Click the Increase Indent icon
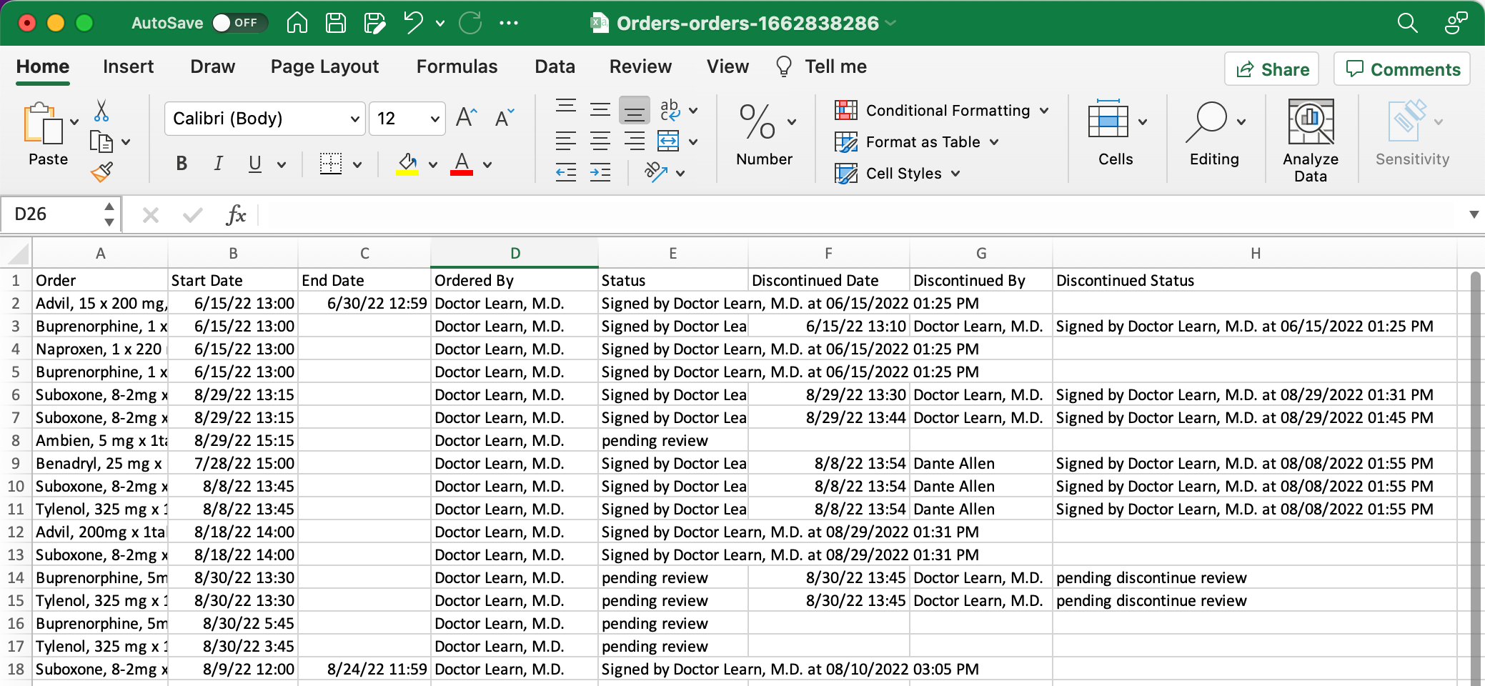 [600, 172]
